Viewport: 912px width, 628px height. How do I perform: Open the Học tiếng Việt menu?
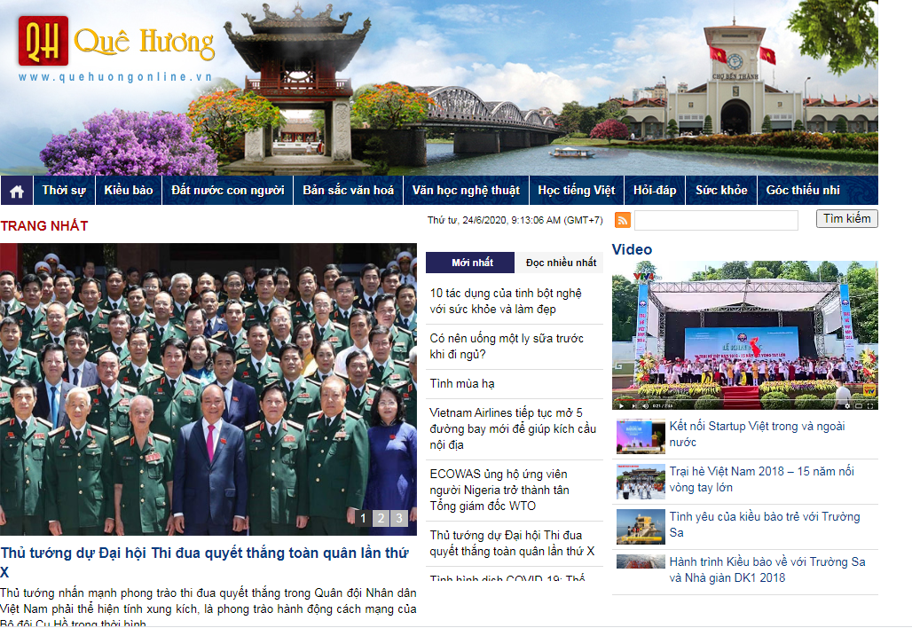pos(576,191)
